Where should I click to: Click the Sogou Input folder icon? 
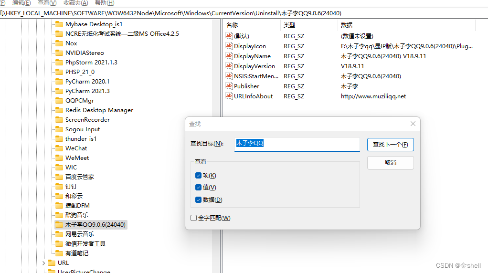pyautogui.click(x=59, y=129)
